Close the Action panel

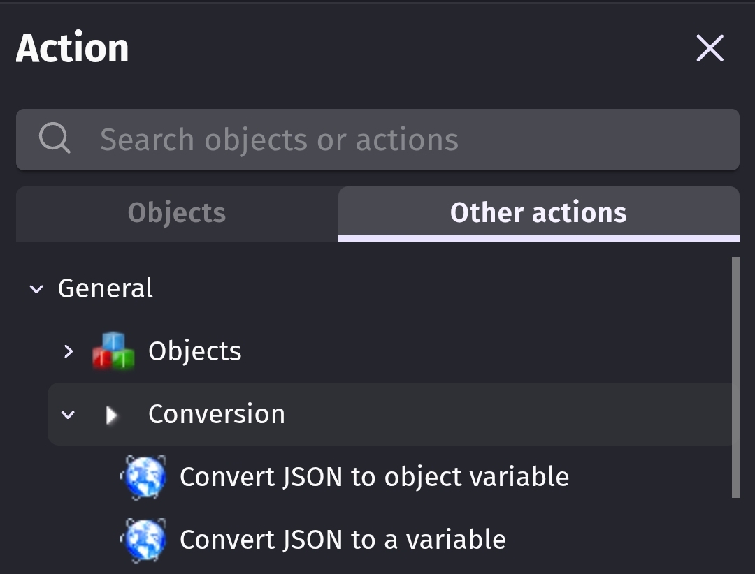pyautogui.click(x=710, y=48)
